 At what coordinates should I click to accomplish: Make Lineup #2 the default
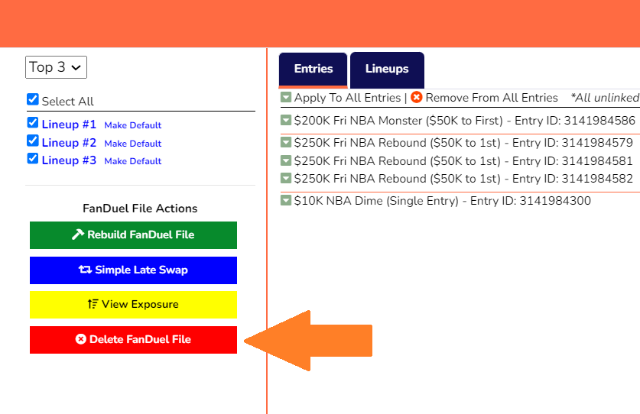point(132,144)
